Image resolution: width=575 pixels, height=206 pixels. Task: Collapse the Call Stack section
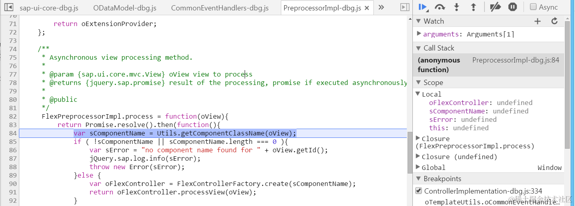(418, 48)
